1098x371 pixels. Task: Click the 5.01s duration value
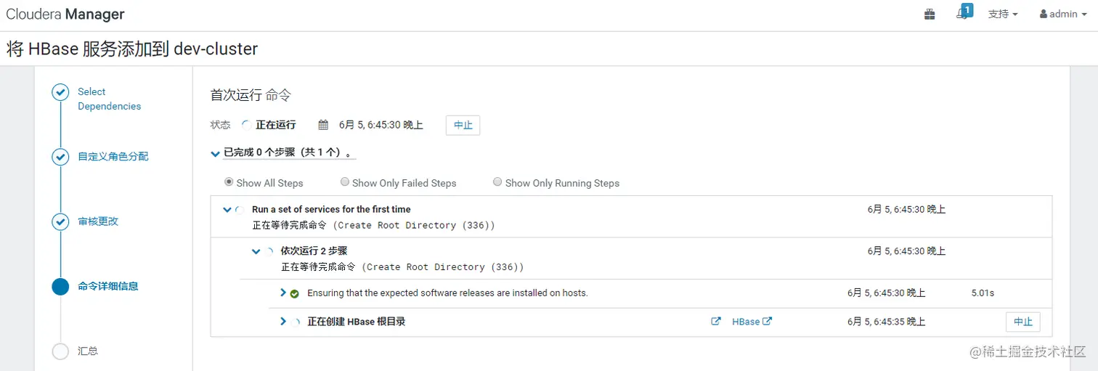tap(983, 293)
